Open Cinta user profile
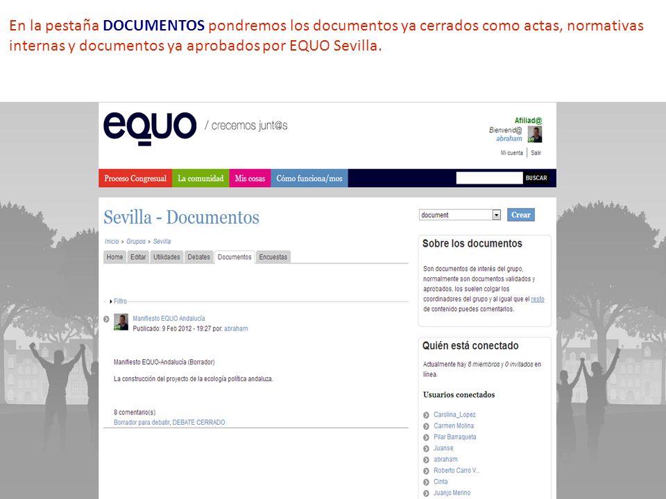This screenshot has width=666, height=499. click(441, 482)
